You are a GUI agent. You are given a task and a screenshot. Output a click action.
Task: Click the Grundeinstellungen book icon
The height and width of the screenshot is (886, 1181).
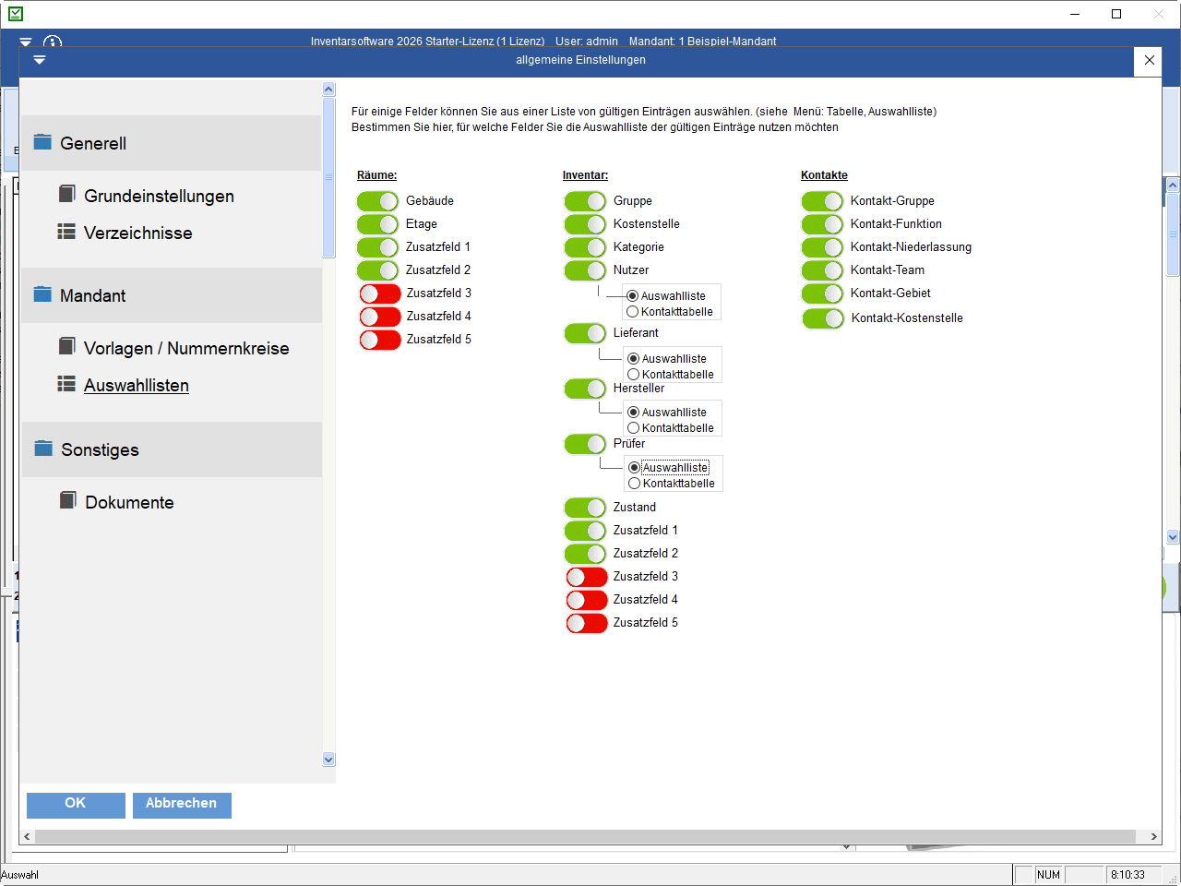pos(66,194)
